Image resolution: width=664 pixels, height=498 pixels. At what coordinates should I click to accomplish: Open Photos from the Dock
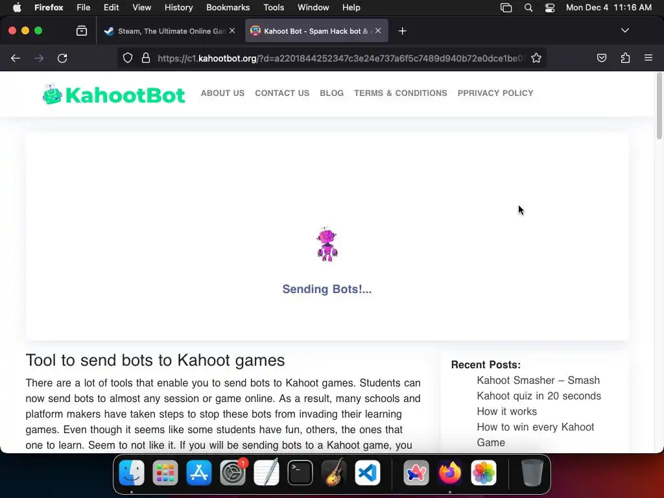click(483, 473)
